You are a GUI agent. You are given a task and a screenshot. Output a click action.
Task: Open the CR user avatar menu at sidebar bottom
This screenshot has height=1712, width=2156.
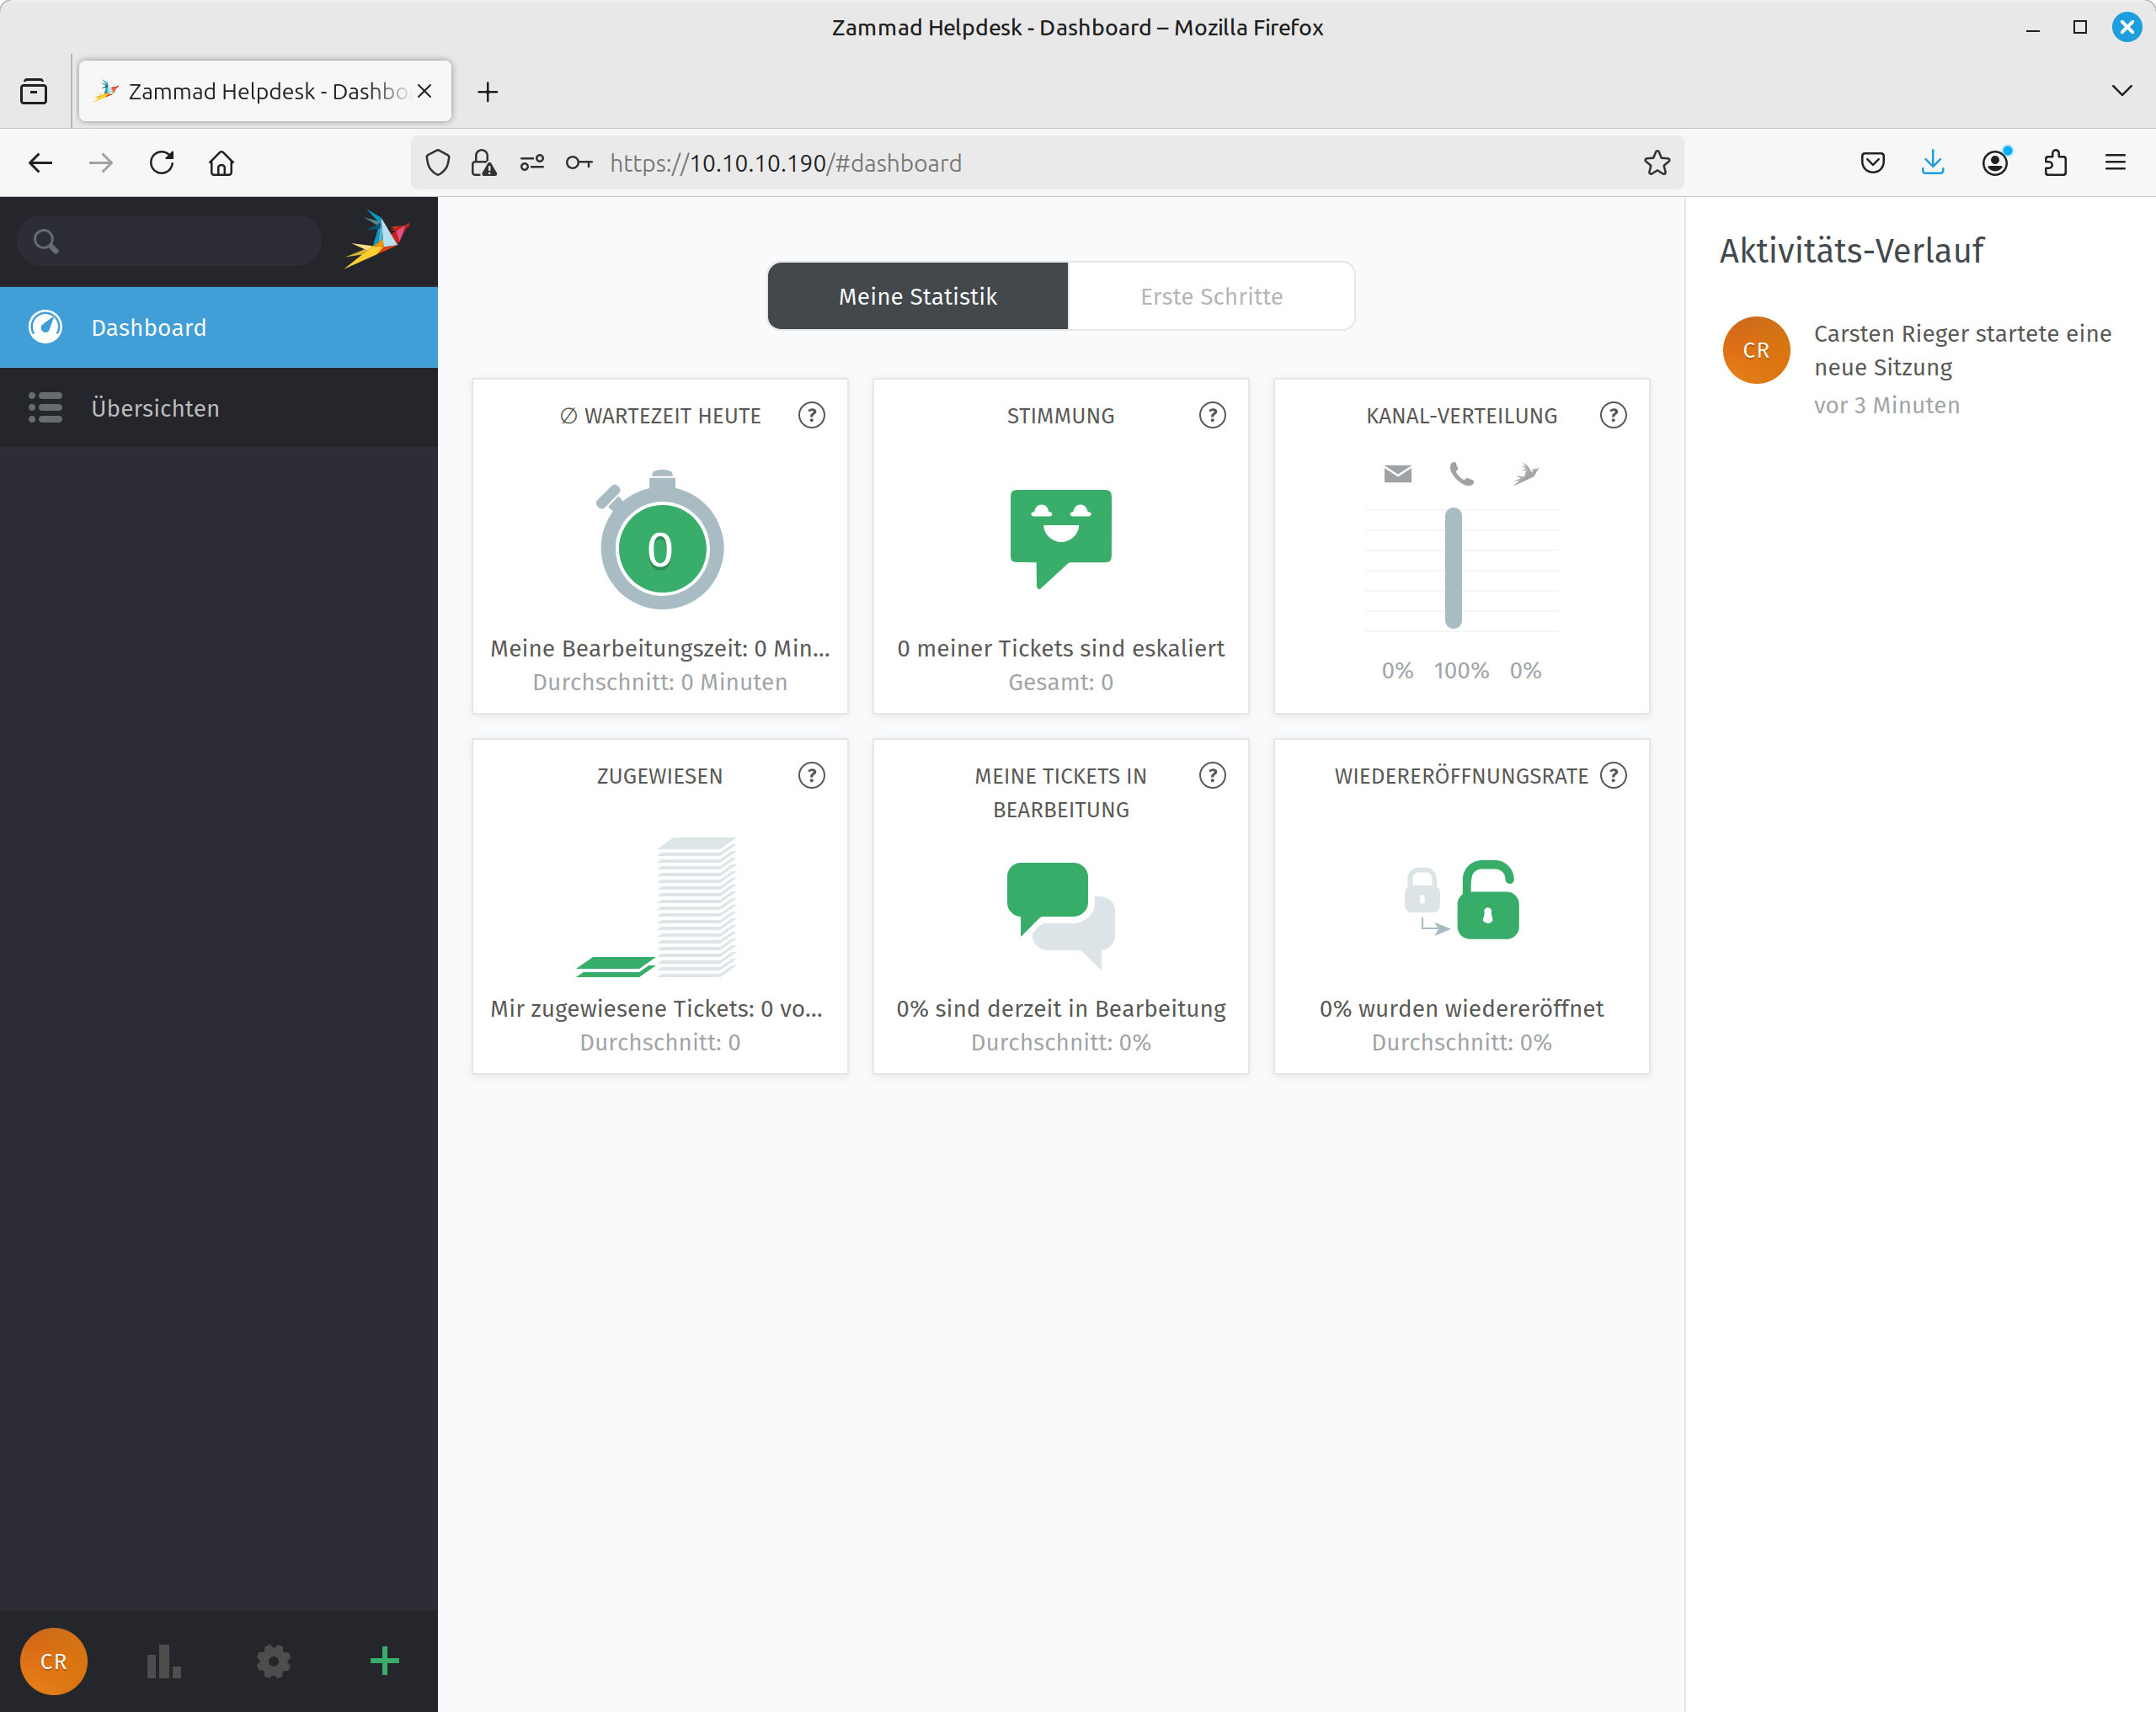54,1661
